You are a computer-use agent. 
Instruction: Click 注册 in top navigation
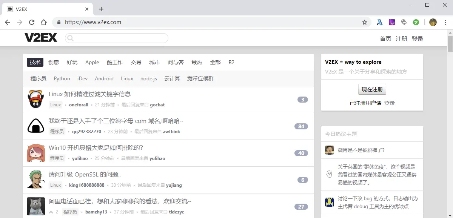401,39
